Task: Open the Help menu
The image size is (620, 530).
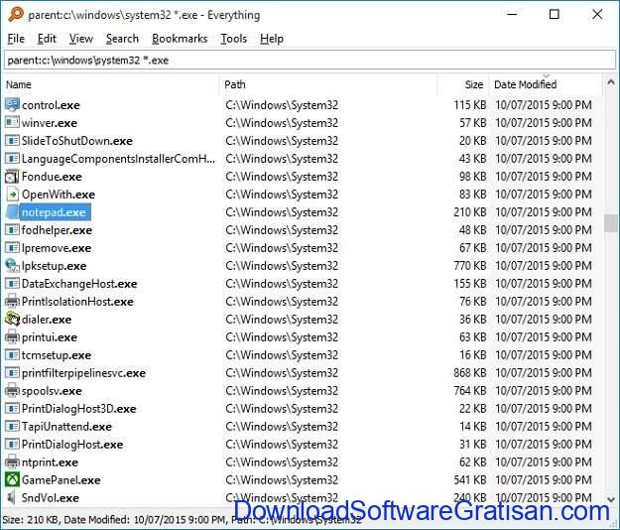Action: pos(272,39)
